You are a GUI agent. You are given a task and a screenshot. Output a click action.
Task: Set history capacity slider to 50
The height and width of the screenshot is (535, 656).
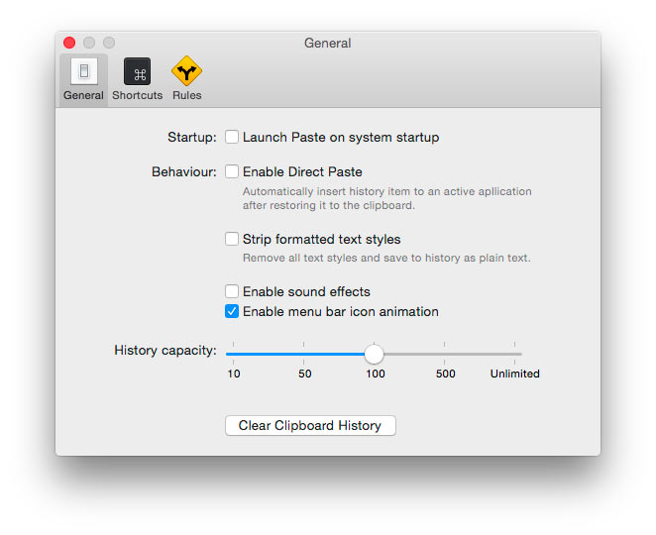tap(304, 354)
